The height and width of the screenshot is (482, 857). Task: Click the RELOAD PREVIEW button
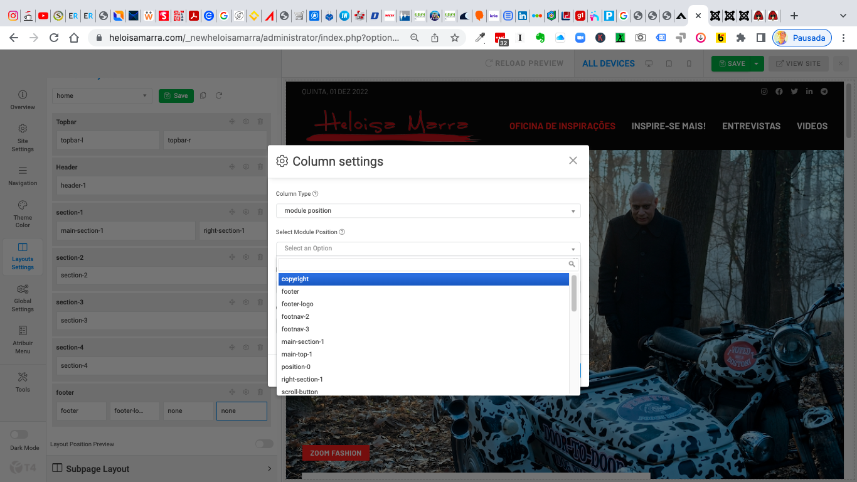pos(524,63)
